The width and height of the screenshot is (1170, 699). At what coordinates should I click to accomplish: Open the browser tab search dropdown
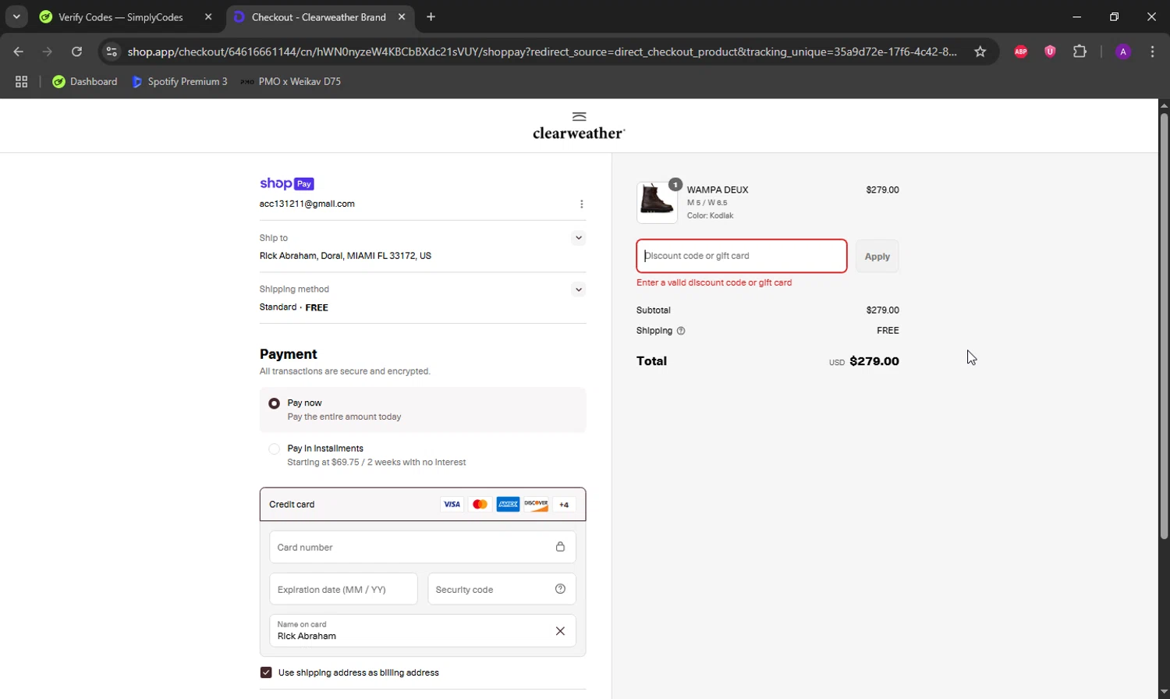pyautogui.click(x=16, y=16)
